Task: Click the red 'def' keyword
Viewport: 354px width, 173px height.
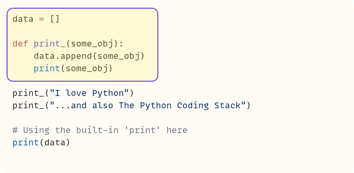Action: 20,44
